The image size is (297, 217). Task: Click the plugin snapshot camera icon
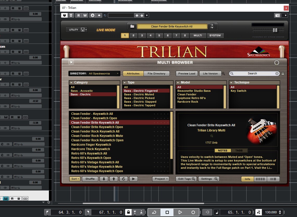(x=277, y=15)
